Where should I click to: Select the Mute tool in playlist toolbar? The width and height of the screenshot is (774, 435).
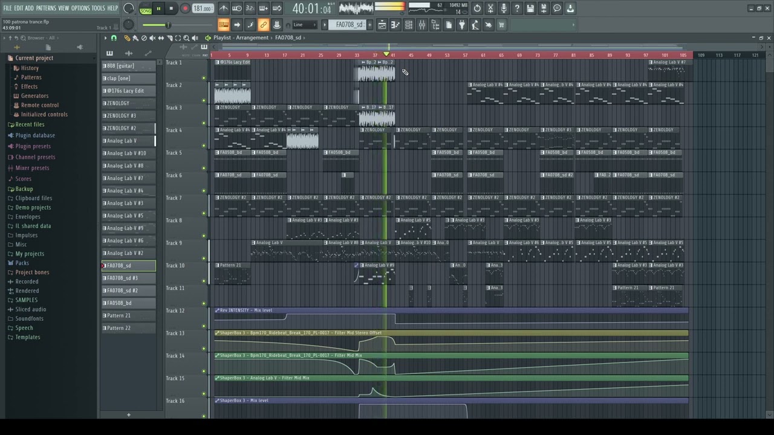(x=152, y=38)
